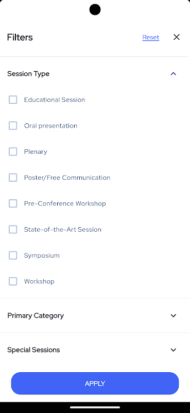Tick the Oral presentation checkbox

coord(13,125)
